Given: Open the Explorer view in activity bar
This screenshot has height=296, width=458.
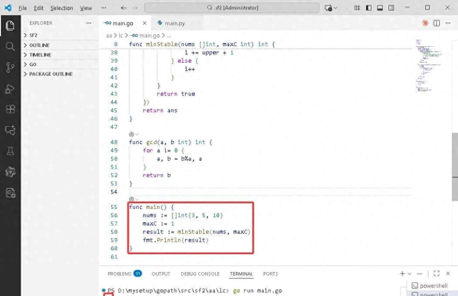Looking at the screenshot, I should (x=10, y=25).
